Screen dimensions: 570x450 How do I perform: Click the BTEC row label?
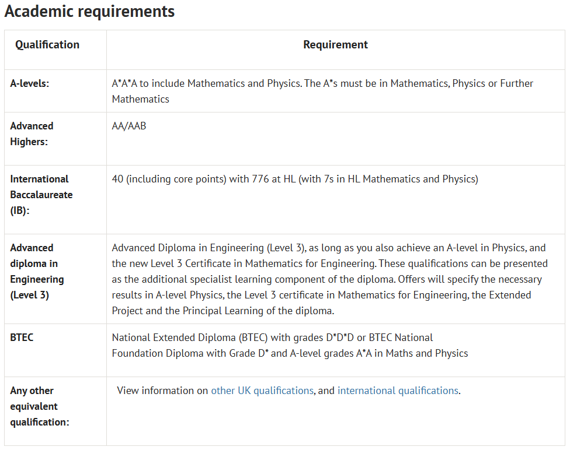pos(22,337)
